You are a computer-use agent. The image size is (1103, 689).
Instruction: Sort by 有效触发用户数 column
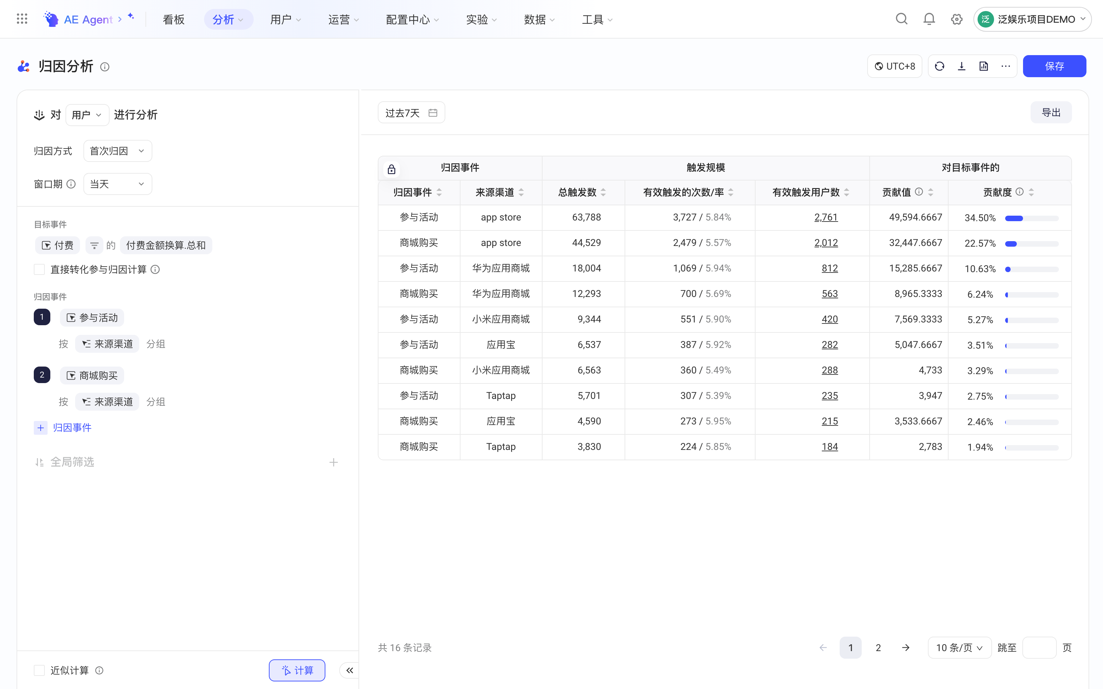point(847,192)
